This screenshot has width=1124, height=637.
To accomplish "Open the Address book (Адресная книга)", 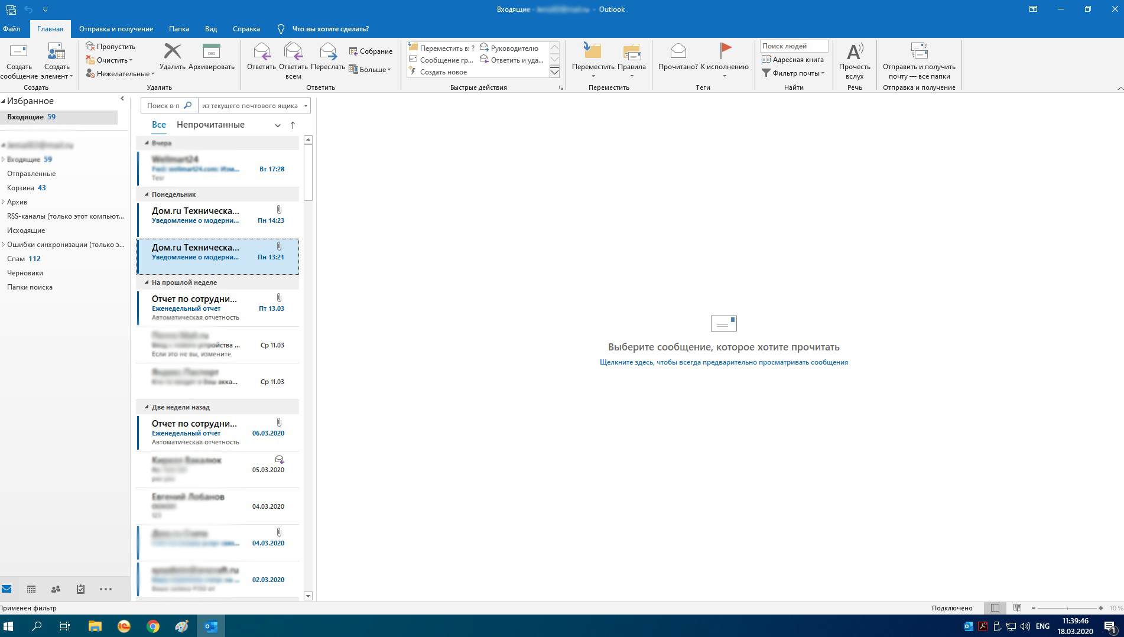I will [x=792, y=60].
